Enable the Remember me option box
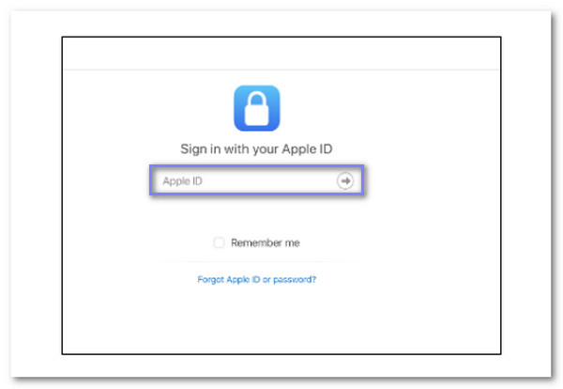Viewport: 563px width, 389px height. coord(219,242)
